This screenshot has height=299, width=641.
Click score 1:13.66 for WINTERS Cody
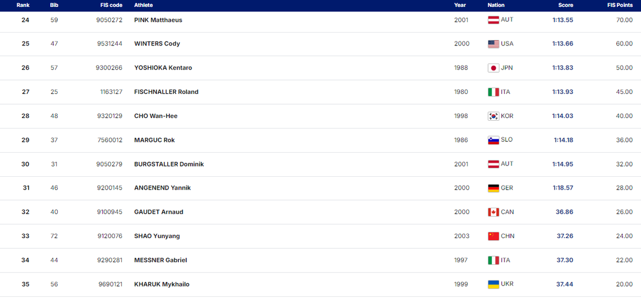coord(562,44)
